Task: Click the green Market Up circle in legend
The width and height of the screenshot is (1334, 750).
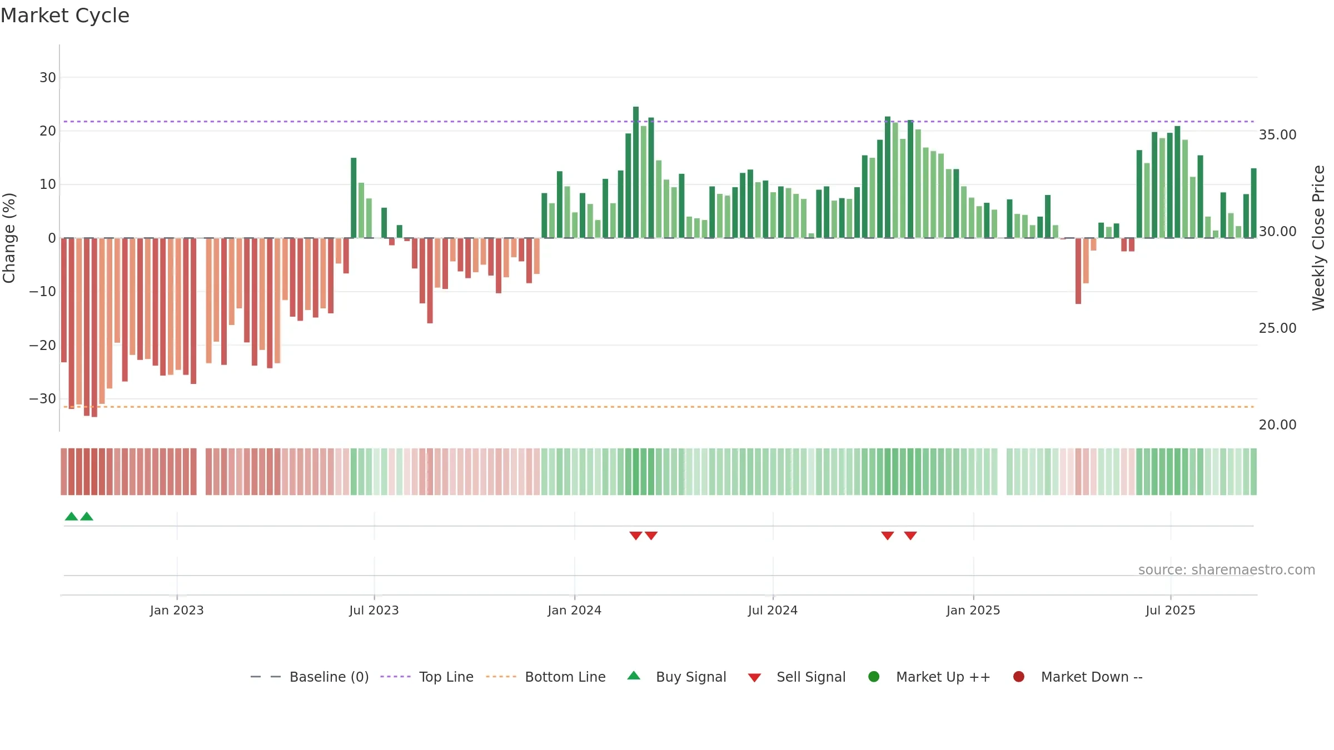Action: (x=874, y=677)
